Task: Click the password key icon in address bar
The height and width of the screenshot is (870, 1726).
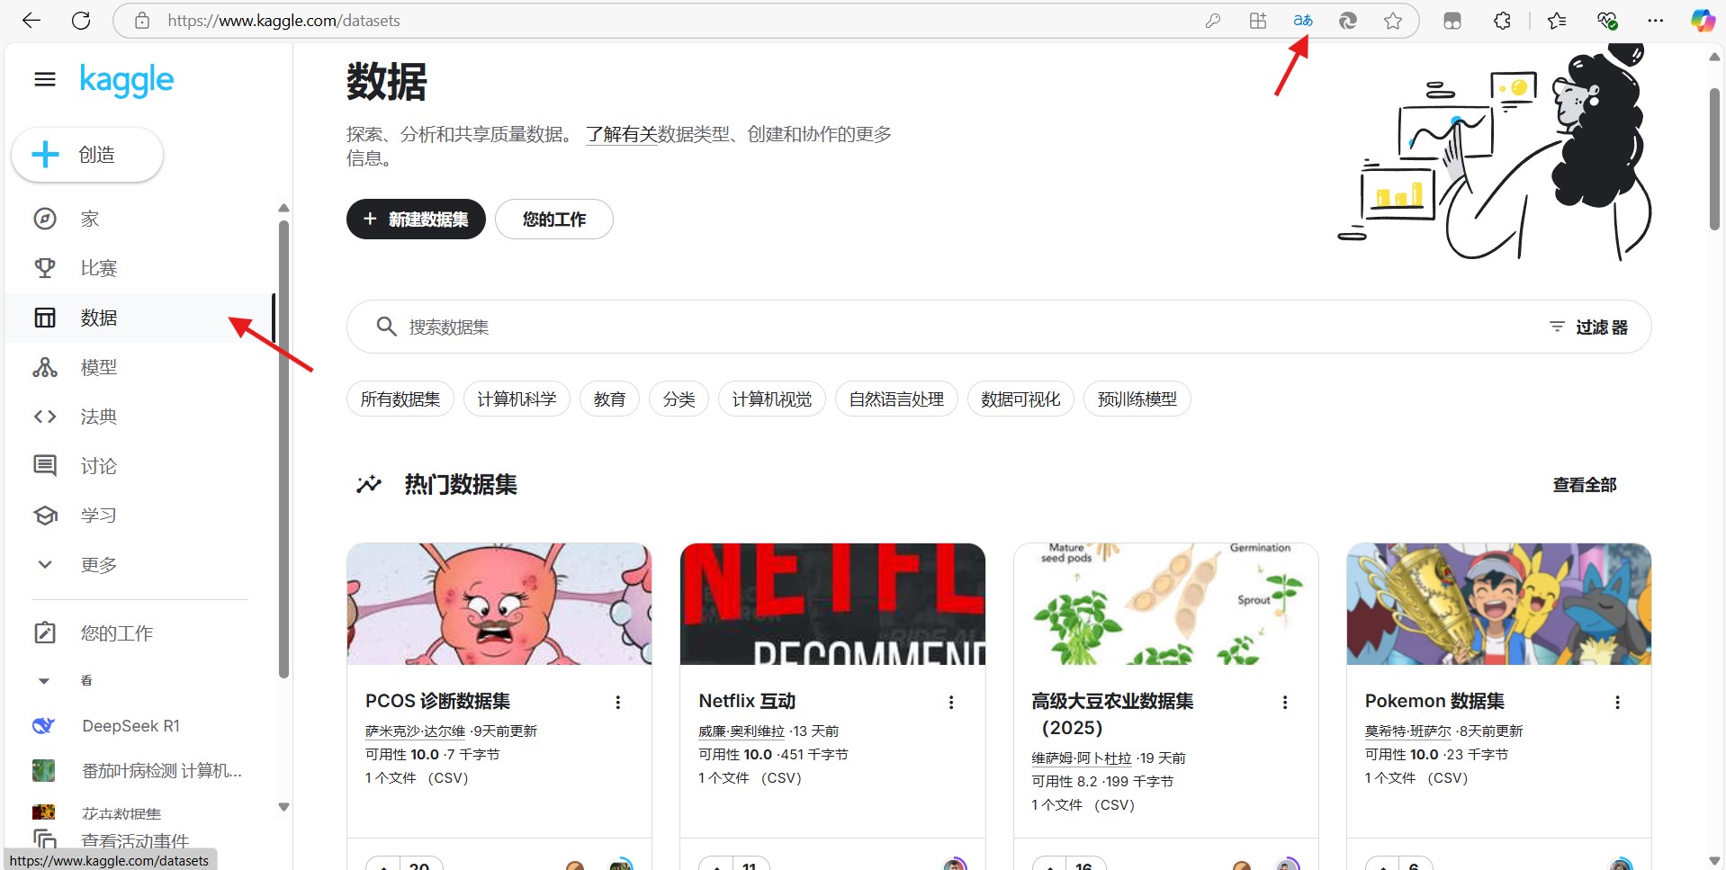Action: click(1213, 21)
